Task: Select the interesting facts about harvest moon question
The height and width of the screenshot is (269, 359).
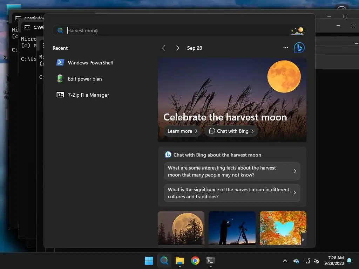Action: [232, 171]
